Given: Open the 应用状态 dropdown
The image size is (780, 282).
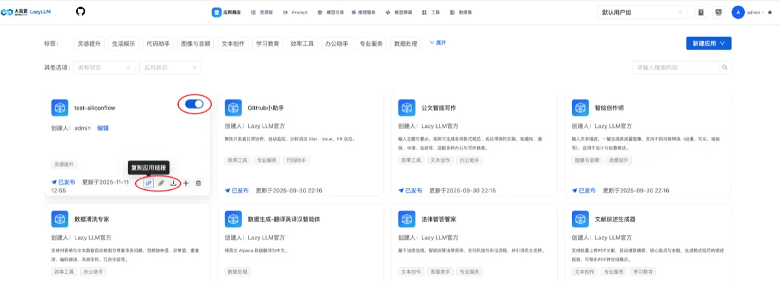Looking at the screenshot, I should (170, 67).
